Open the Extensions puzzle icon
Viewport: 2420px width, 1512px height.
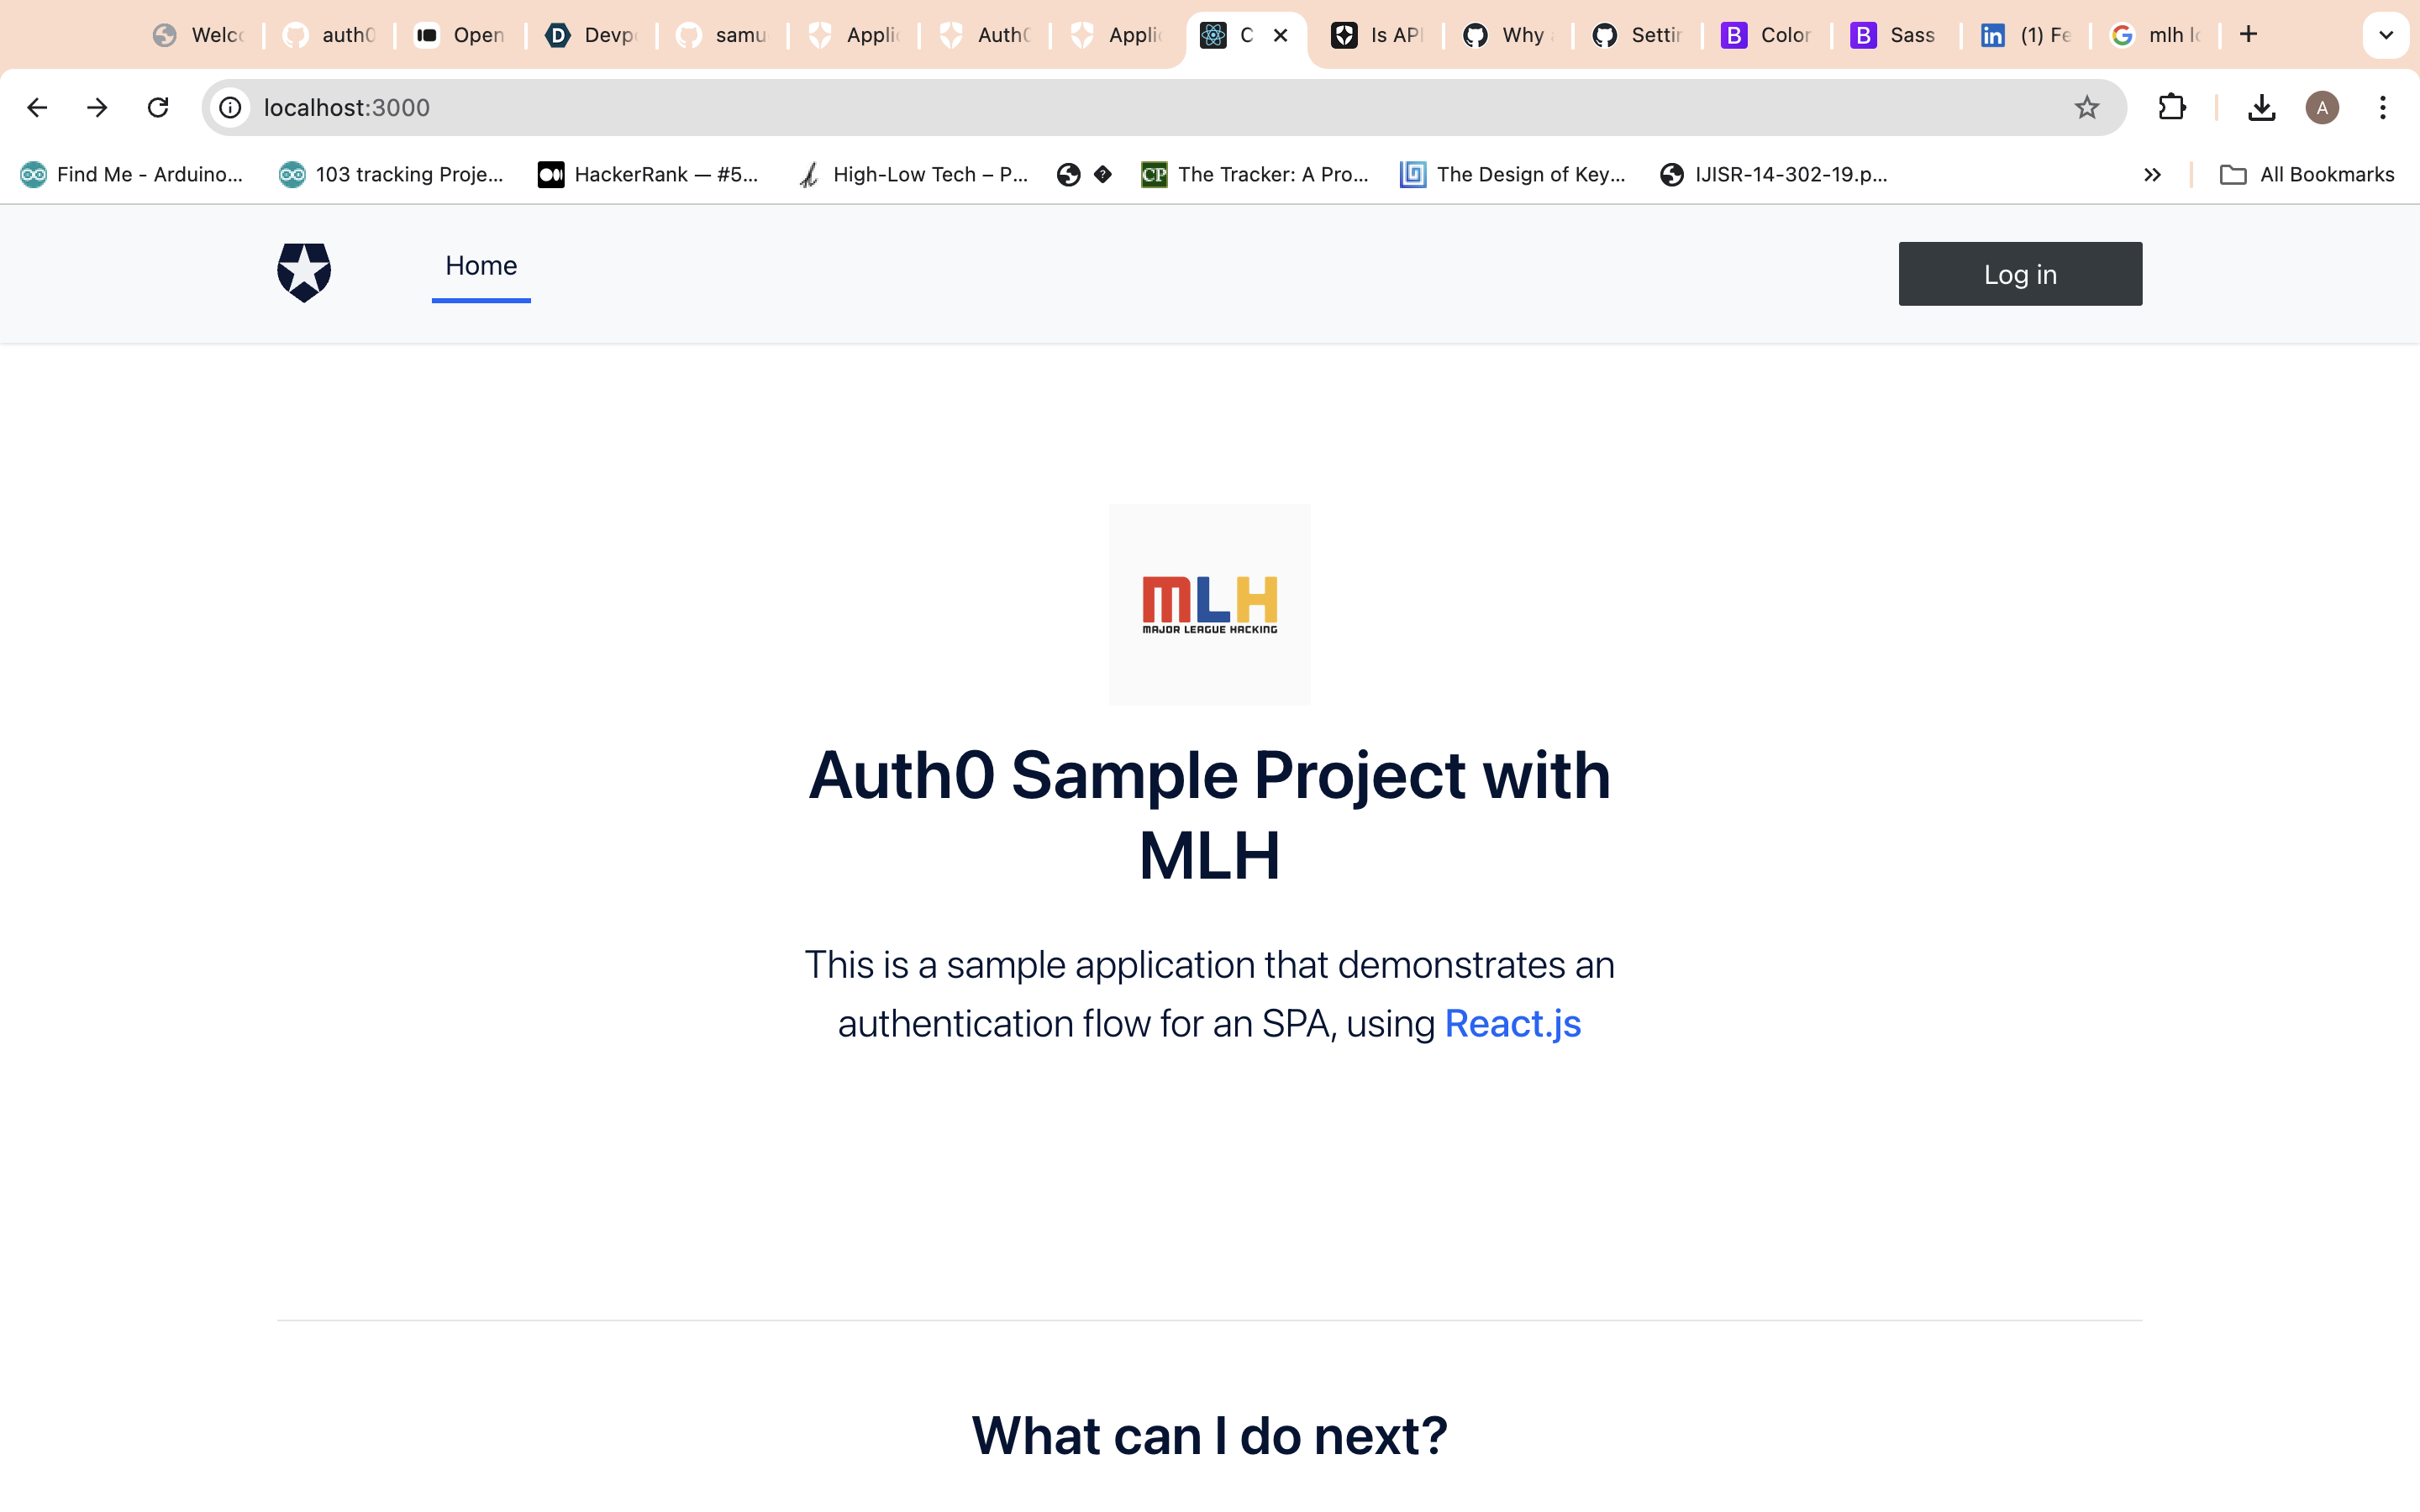[x=2171, y=107]
